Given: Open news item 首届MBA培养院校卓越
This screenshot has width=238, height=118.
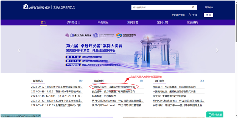Looking at the screenshot, I should pos(57,91).
